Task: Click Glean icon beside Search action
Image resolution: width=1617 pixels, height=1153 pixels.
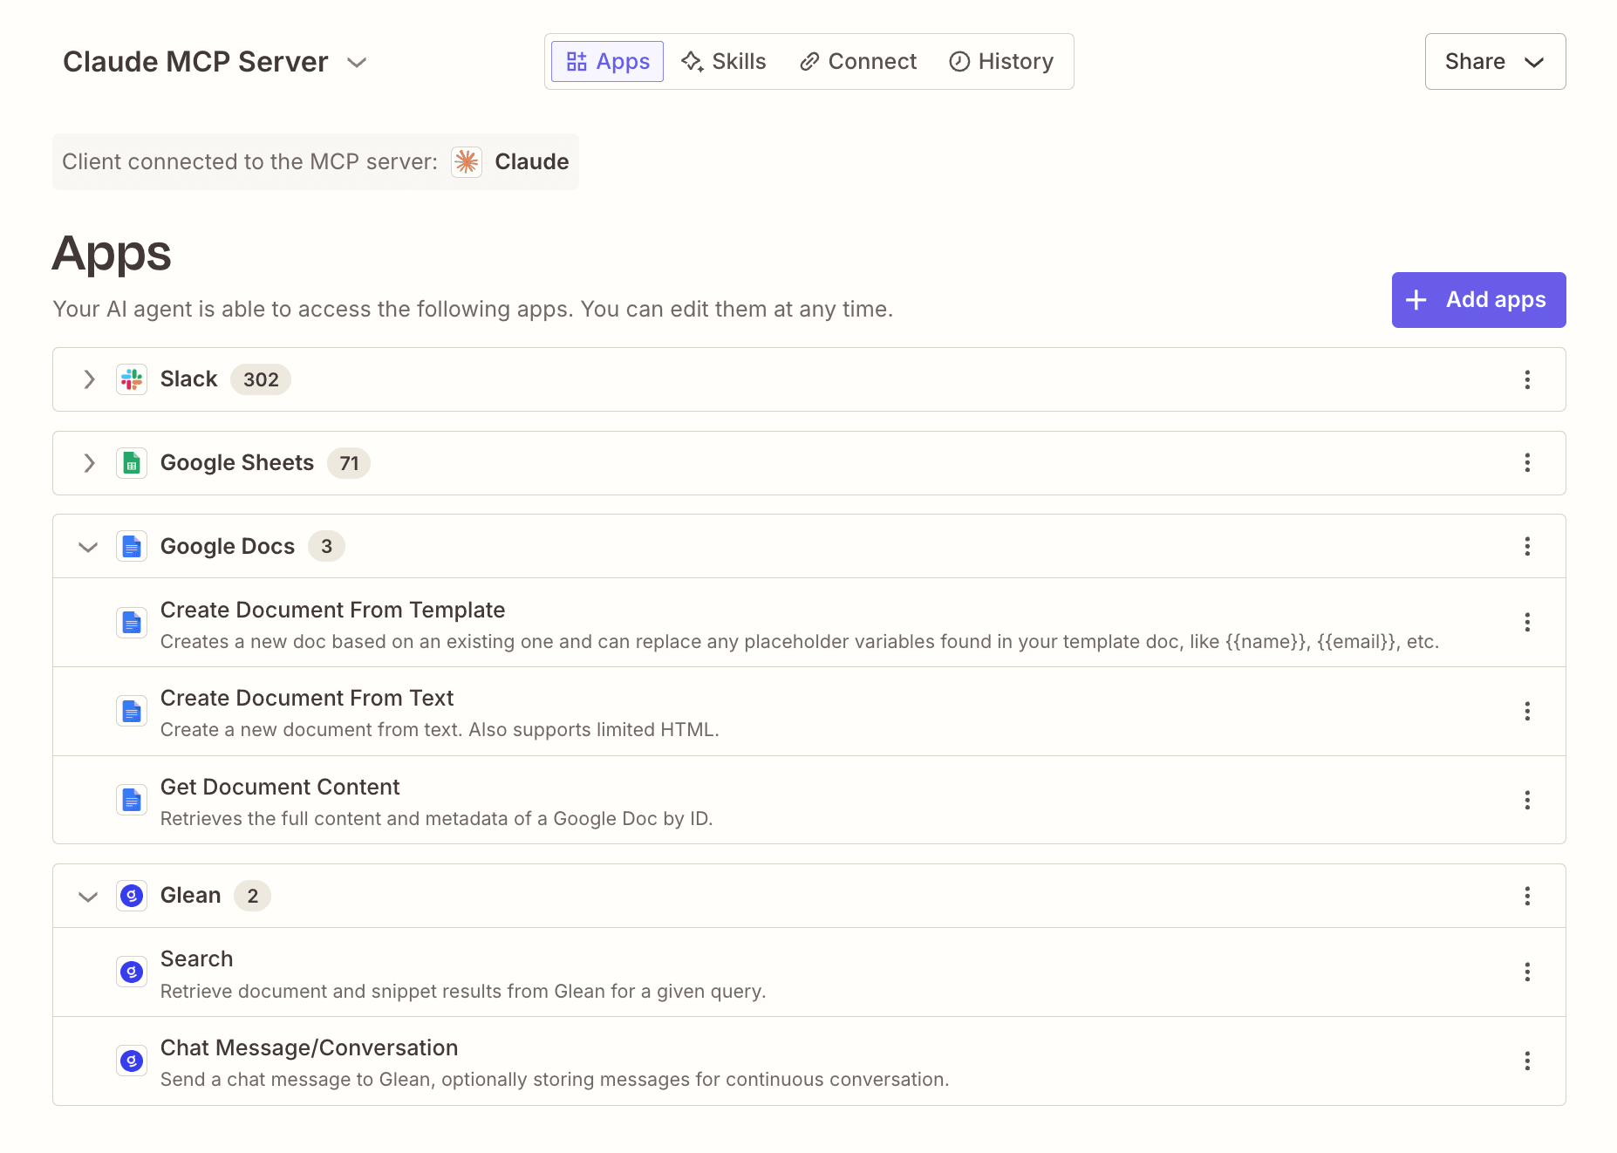Action: (x=132, y=972)
